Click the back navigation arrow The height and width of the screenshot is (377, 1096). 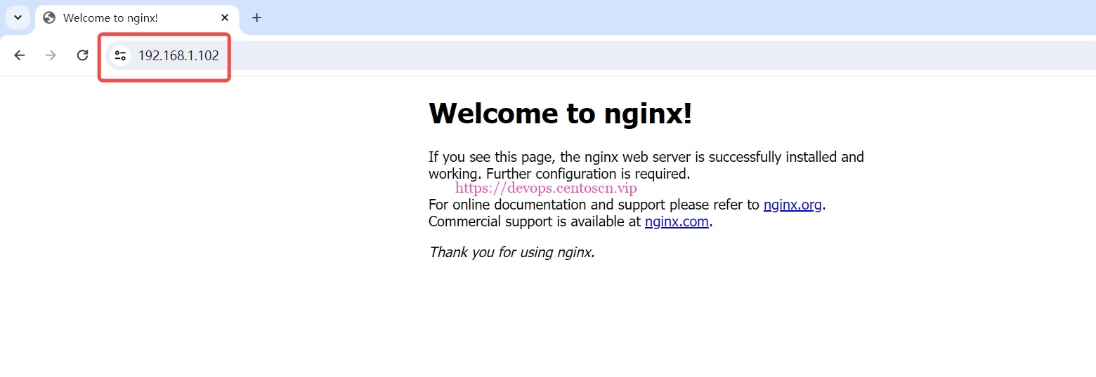20,55
